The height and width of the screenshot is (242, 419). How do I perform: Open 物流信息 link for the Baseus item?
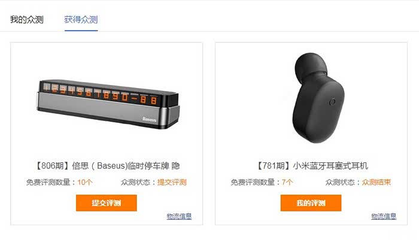coord(179,216)
